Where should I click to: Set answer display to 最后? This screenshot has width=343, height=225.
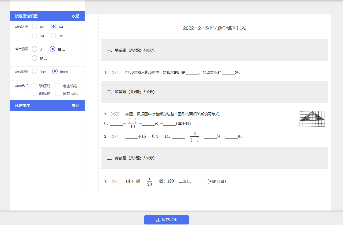tap(53, 49)
